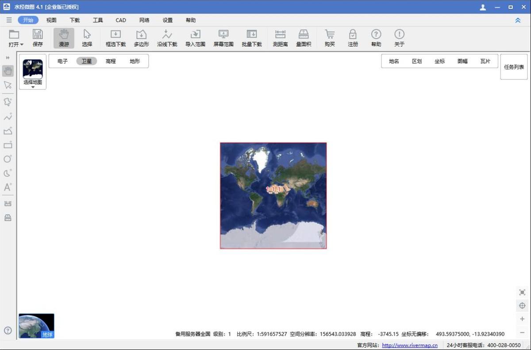Select the circle drawing tool in left sidebar
The width and height of the screenshot is (531, 350).
8,159
